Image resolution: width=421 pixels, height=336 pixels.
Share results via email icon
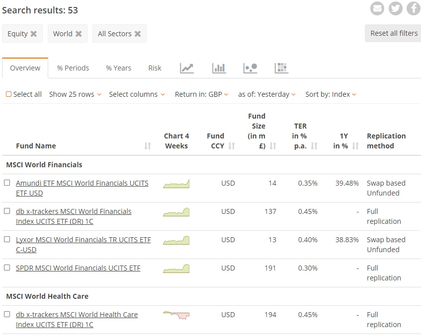pos(377,8)
